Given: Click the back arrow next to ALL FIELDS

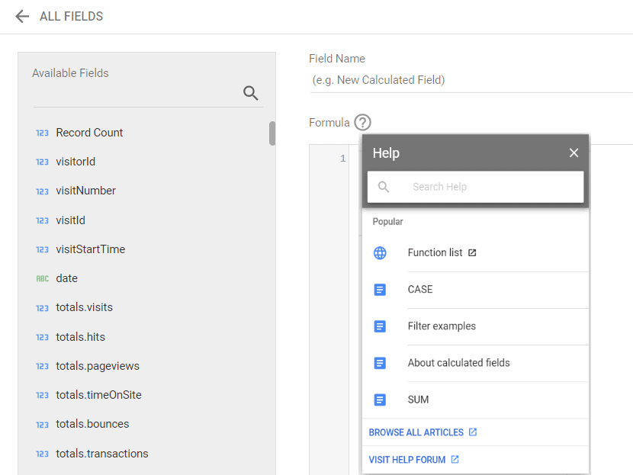Looking at the screenshot, I should pyautogui.click(x=22, y=16).
